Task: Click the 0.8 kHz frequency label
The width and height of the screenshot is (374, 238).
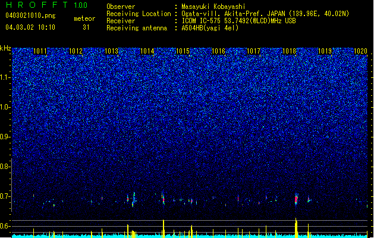Action: click(x=5, y=167)
